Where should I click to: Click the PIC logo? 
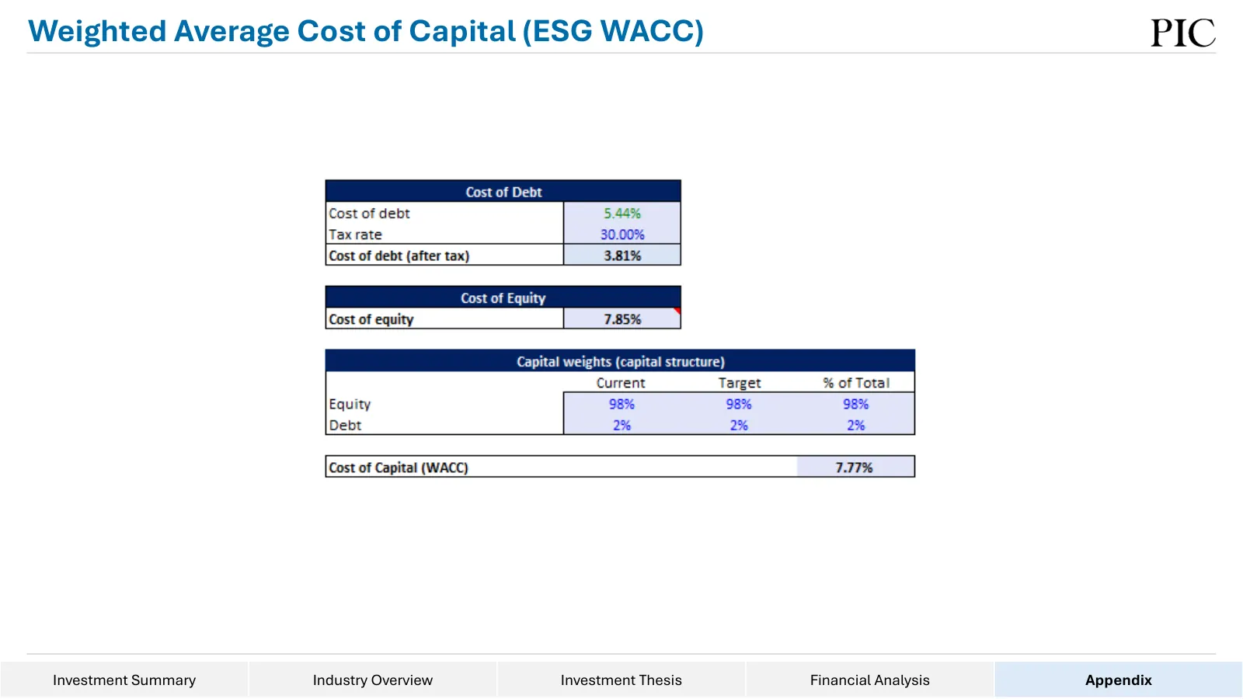point(1183,33)
